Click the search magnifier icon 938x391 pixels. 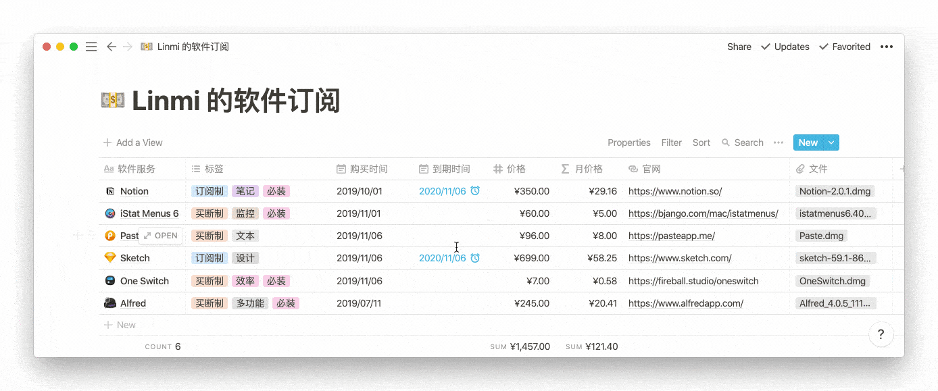click(x=726, y=142)
